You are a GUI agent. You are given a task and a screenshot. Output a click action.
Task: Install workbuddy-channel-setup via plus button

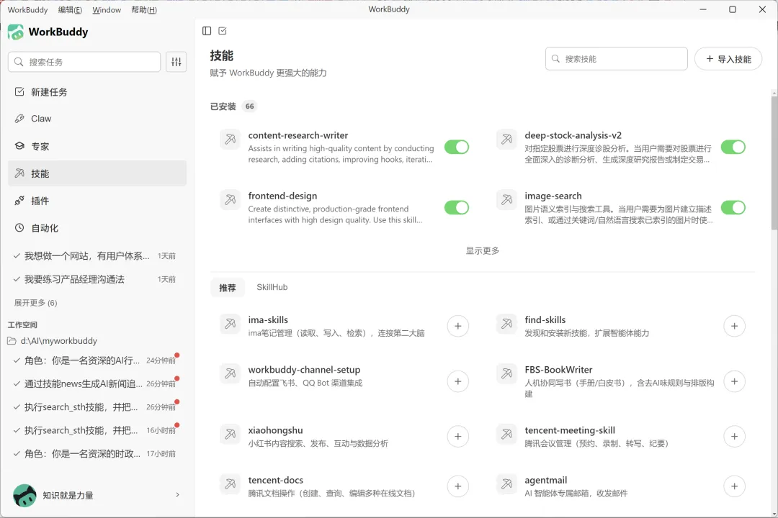coord(458,381)
